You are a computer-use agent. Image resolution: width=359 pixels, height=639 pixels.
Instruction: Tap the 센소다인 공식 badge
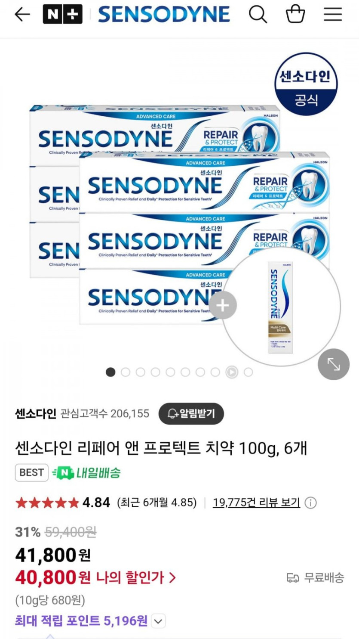(306, 84)
